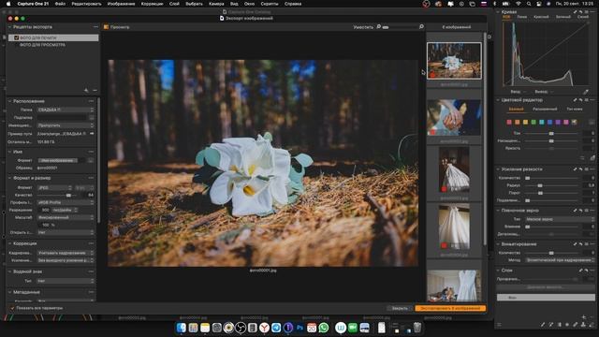This screenshot has height=337, width=599.
Task: Open WhatsApp in the Dock
Action: tap(324, 328)
